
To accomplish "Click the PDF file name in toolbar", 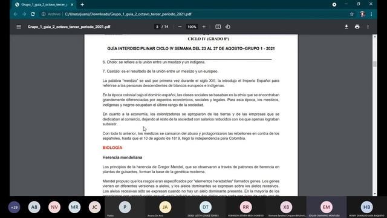I will coord(69,27).
